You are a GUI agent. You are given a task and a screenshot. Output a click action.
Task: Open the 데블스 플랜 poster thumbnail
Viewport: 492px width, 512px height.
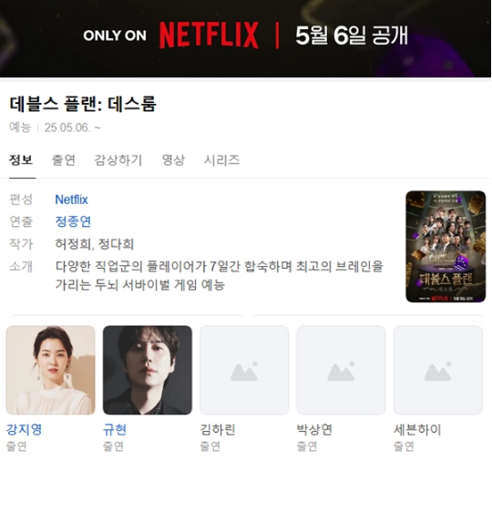(x=446, y=247)
